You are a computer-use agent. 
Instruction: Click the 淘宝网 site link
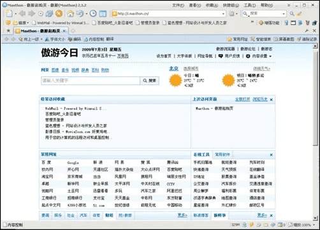47,177
